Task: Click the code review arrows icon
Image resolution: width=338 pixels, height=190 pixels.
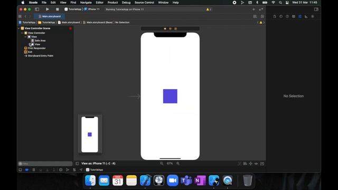Action: coord(261,9)
